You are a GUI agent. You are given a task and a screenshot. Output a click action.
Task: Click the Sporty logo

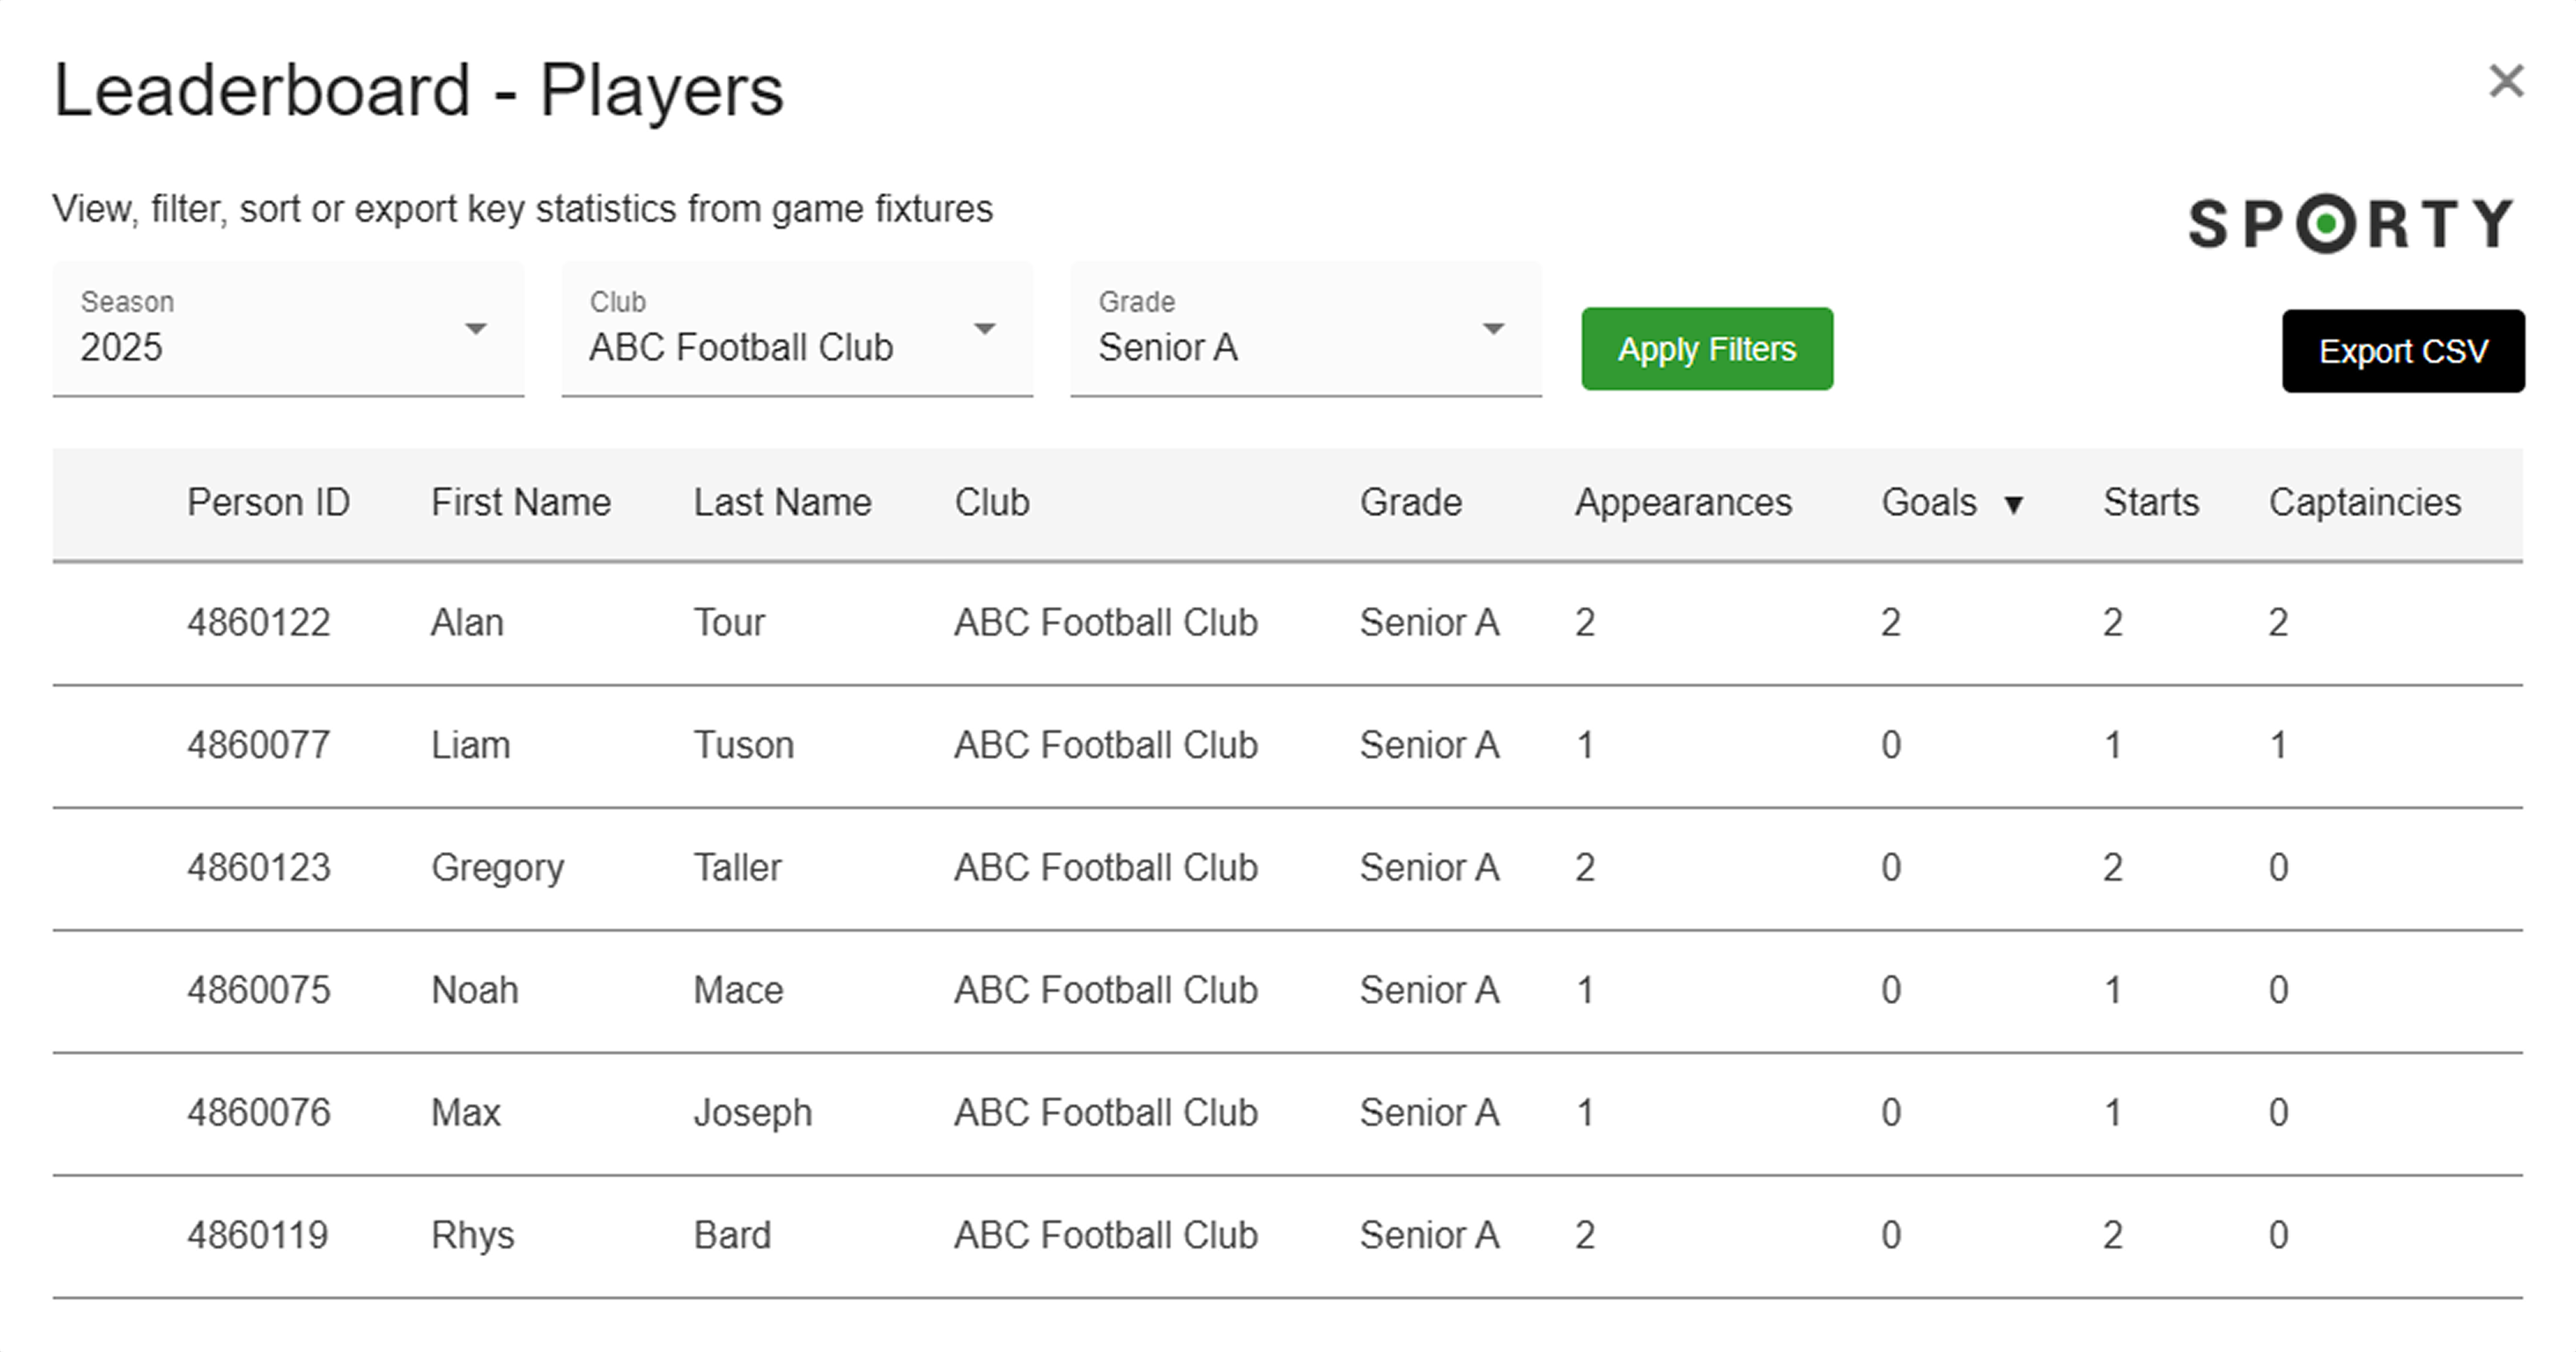pos(2351,223)
